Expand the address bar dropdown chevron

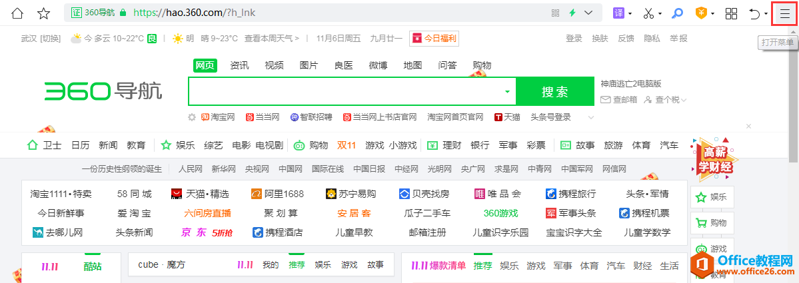tap(588, 13)
